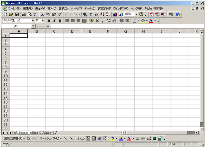The height and width of the screenshot is (147, 205).
Task: Click inside the Name Box showing A1
Action: click(x=16, y=26)
